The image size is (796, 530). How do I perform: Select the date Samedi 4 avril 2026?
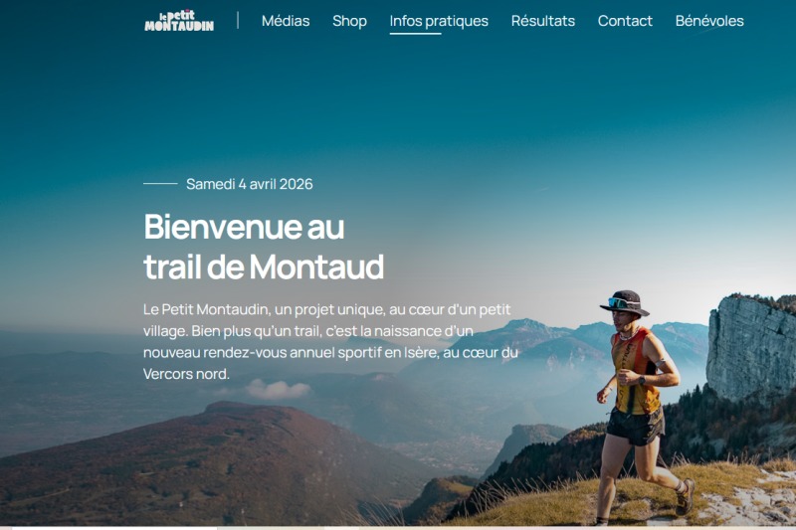pos(250,184)
